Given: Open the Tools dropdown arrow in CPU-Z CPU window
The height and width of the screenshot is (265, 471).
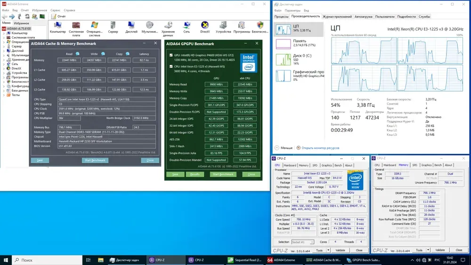Looking at the screenshot, I should click(x=328, y=250).
